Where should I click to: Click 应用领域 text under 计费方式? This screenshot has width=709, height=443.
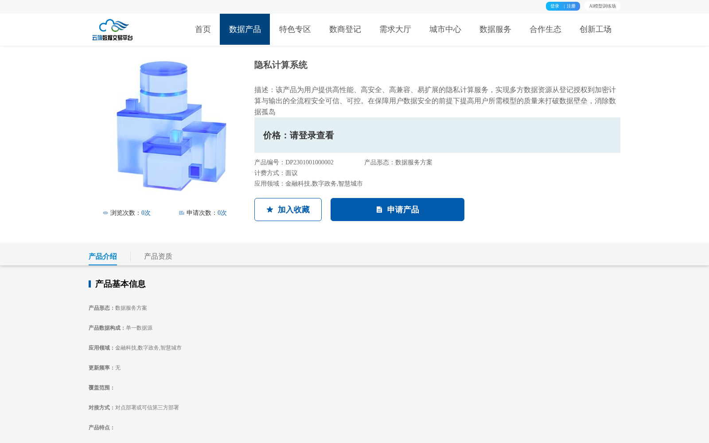pos(308,184)
